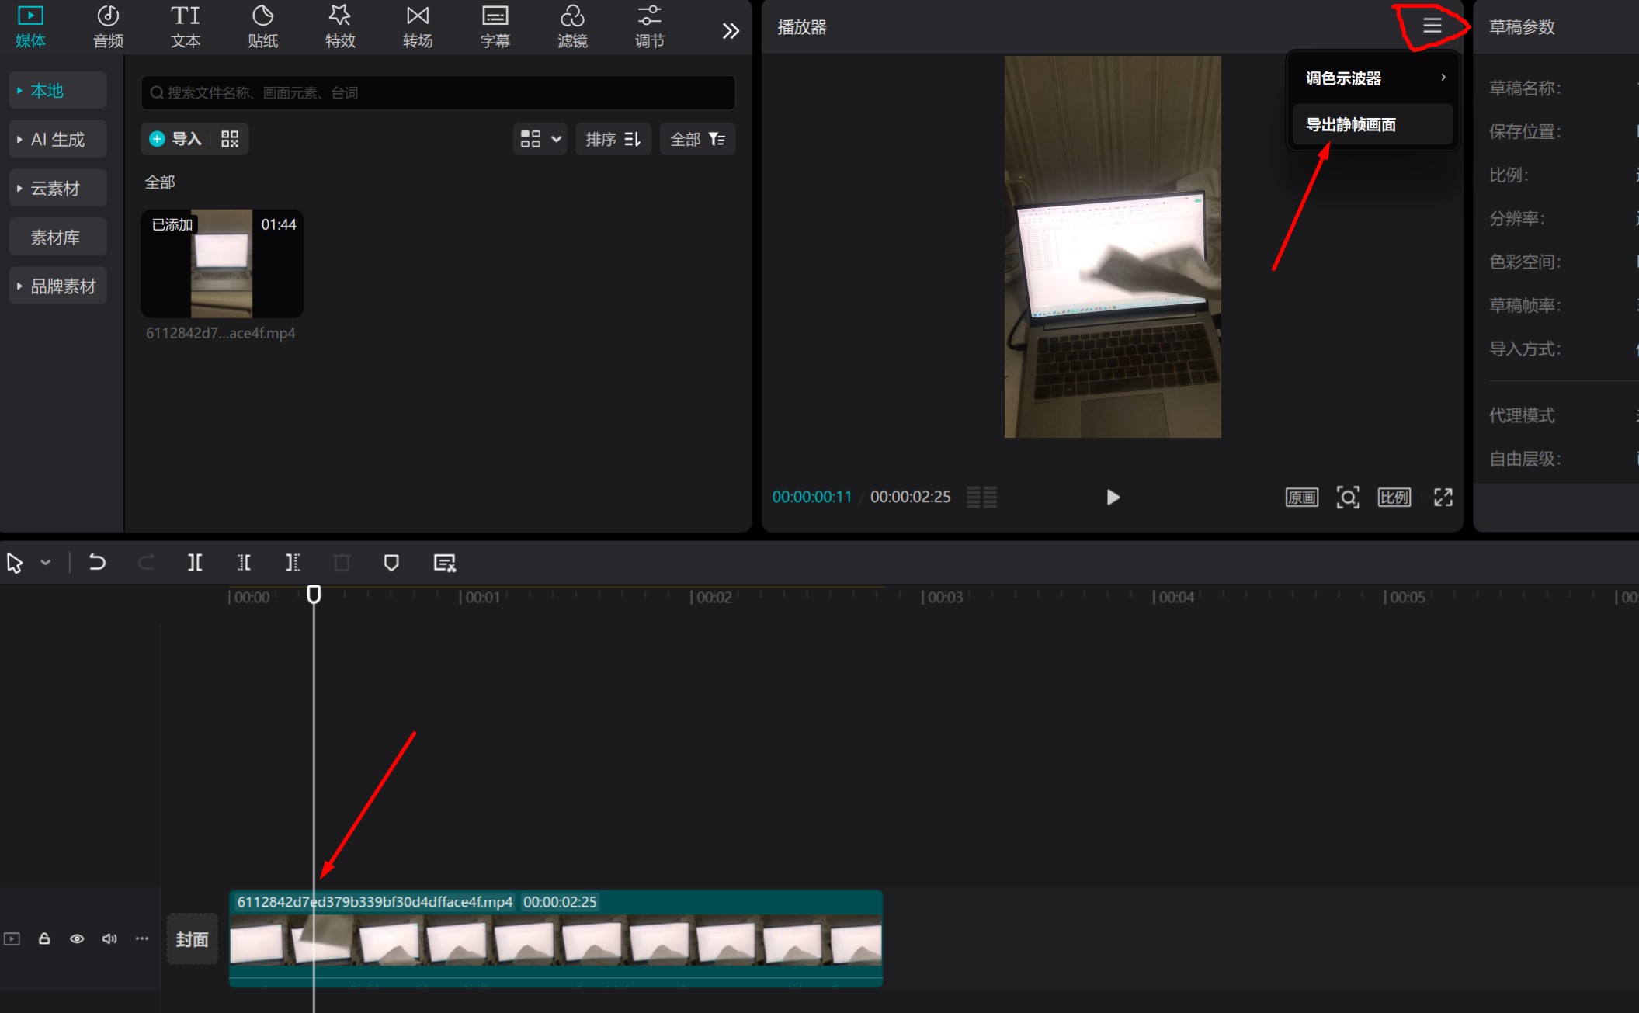Open the player hamburger menu
The width and height of the screenshot is (1639, 1013).
[1432, 26]
